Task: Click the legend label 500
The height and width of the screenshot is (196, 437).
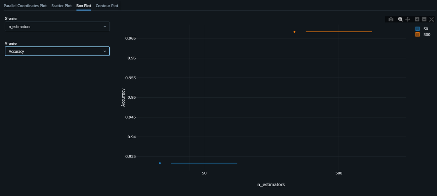Action: coord(427,34)
